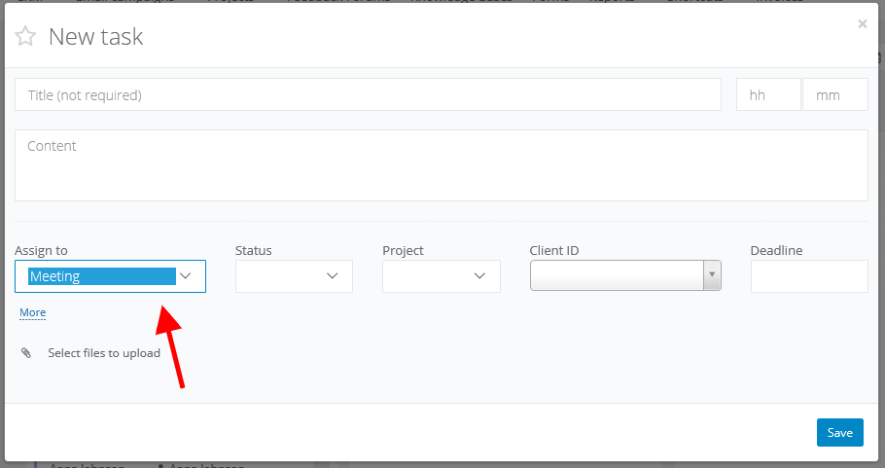The image size is (885, 468).
Task: Show additional fields via More link
Action: point(33,312)
